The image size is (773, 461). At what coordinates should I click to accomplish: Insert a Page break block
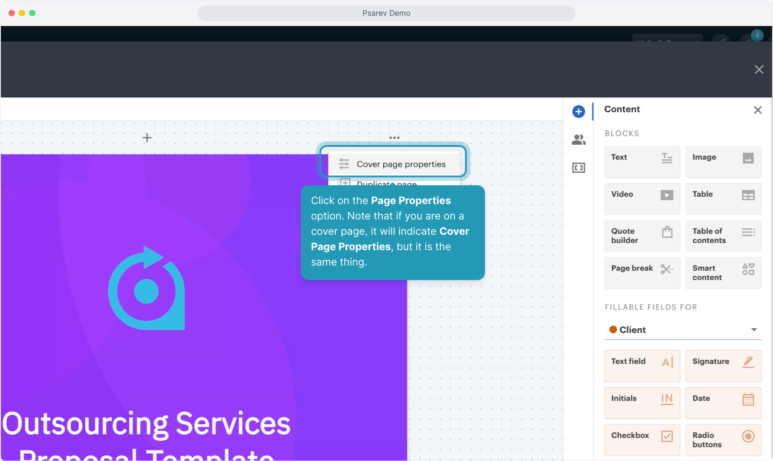[642, 273]
